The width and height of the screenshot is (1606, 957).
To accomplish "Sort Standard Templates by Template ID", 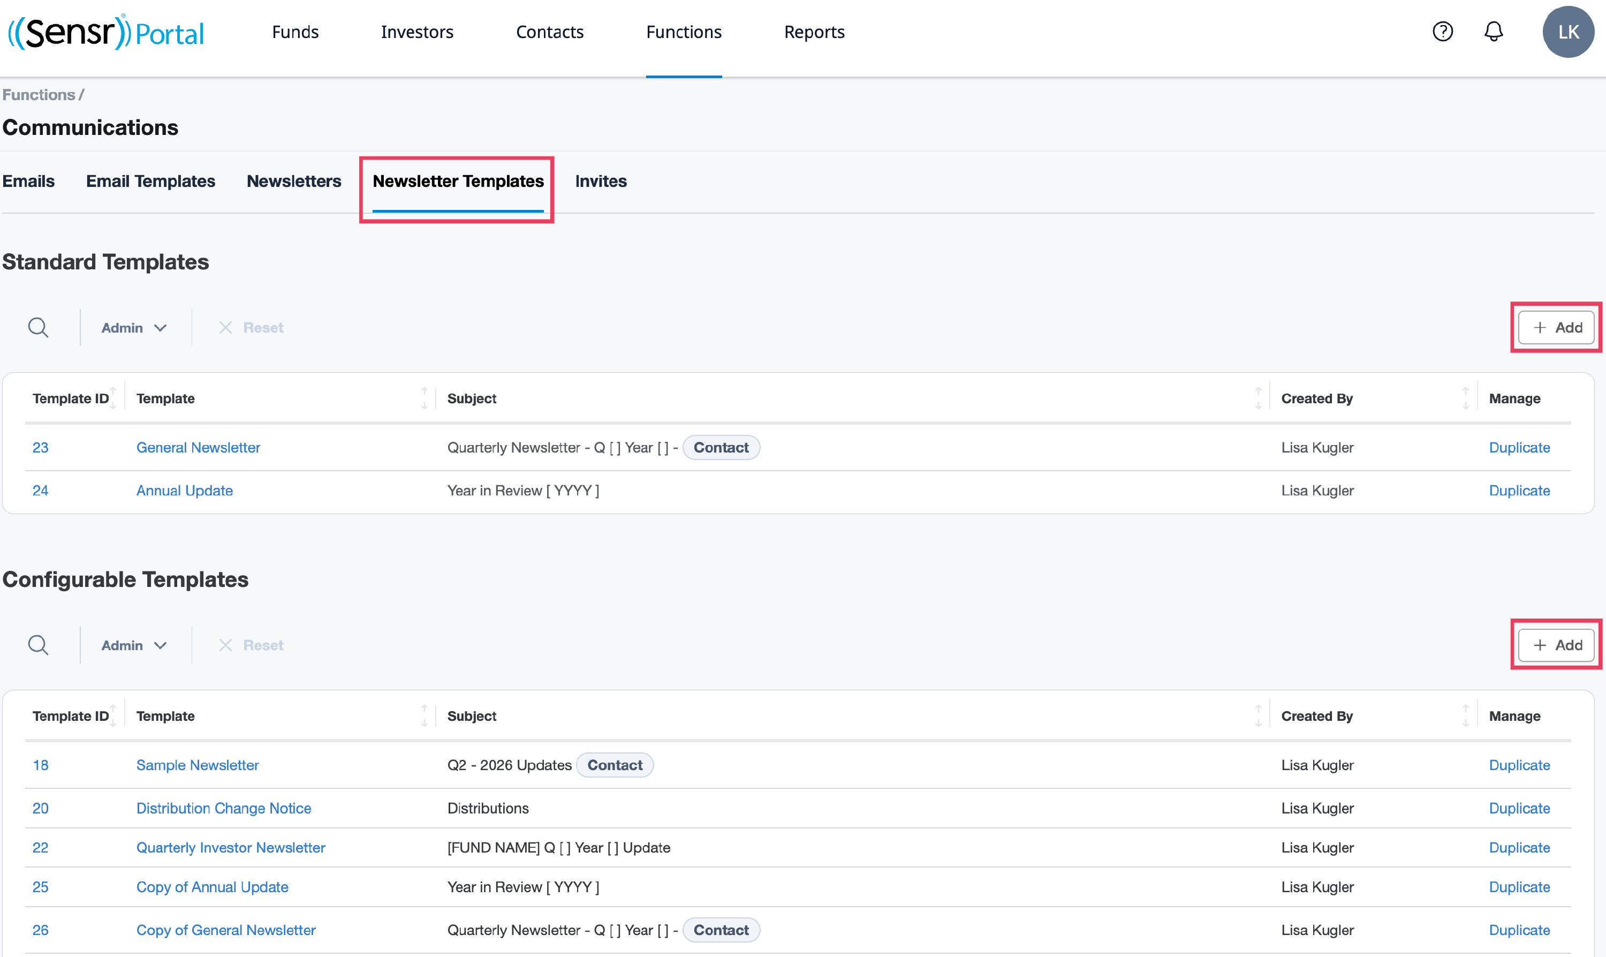I will (113, 398).
